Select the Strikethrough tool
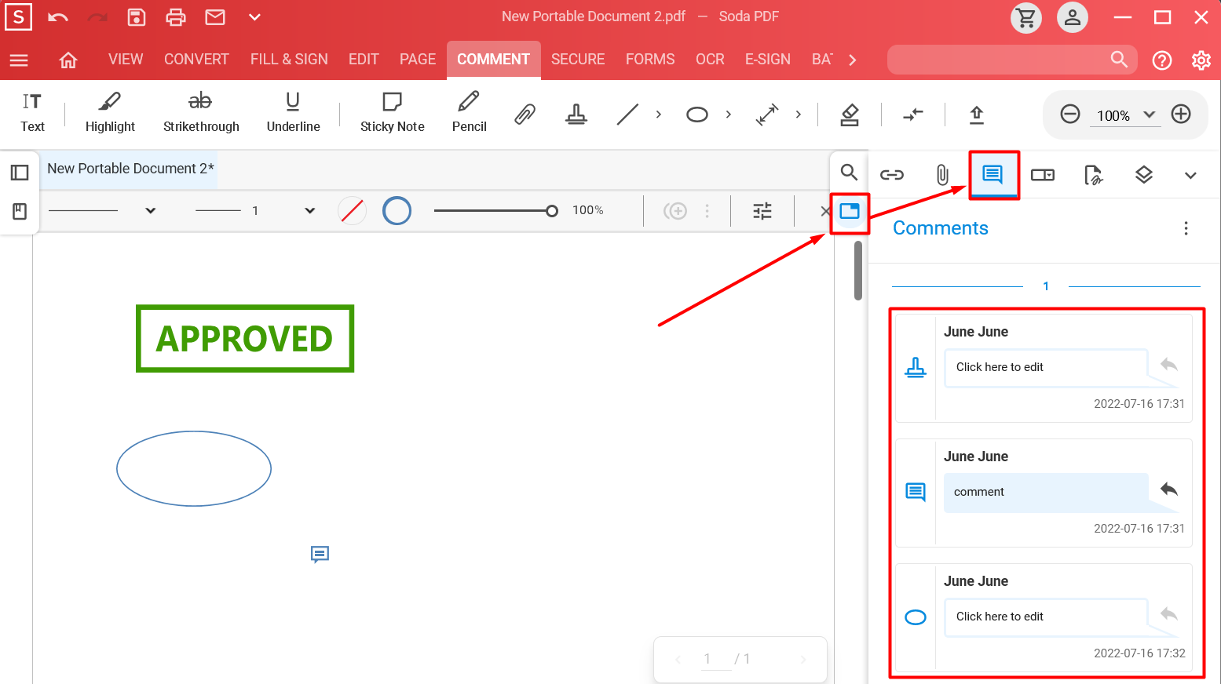The image size is (1221, 684). click(x=201, y=113)
